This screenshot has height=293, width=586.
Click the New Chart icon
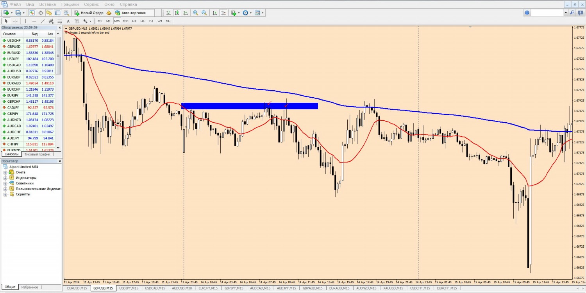click(6, 13)
